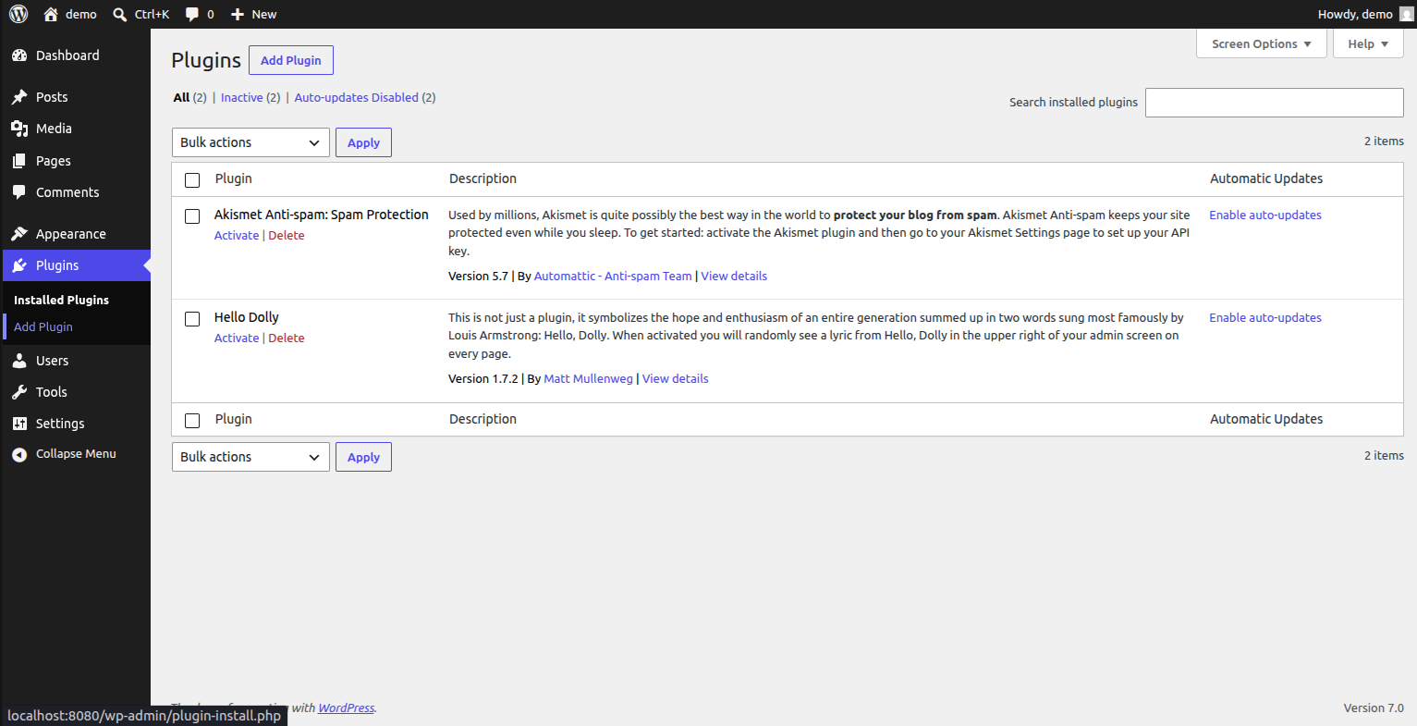Go to the Posts menu label
Image resolution: width=1417 pixels, height=726 pixels.
[x=52, y=97]
